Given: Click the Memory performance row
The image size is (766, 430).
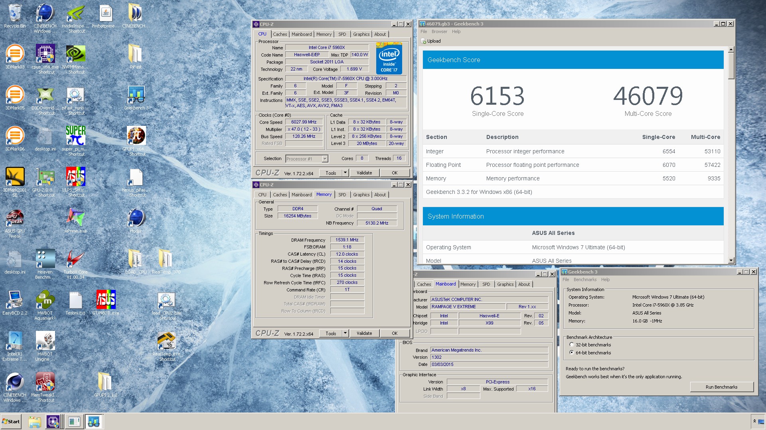Looking at the screenshot, I should click(x=573, y=178).
